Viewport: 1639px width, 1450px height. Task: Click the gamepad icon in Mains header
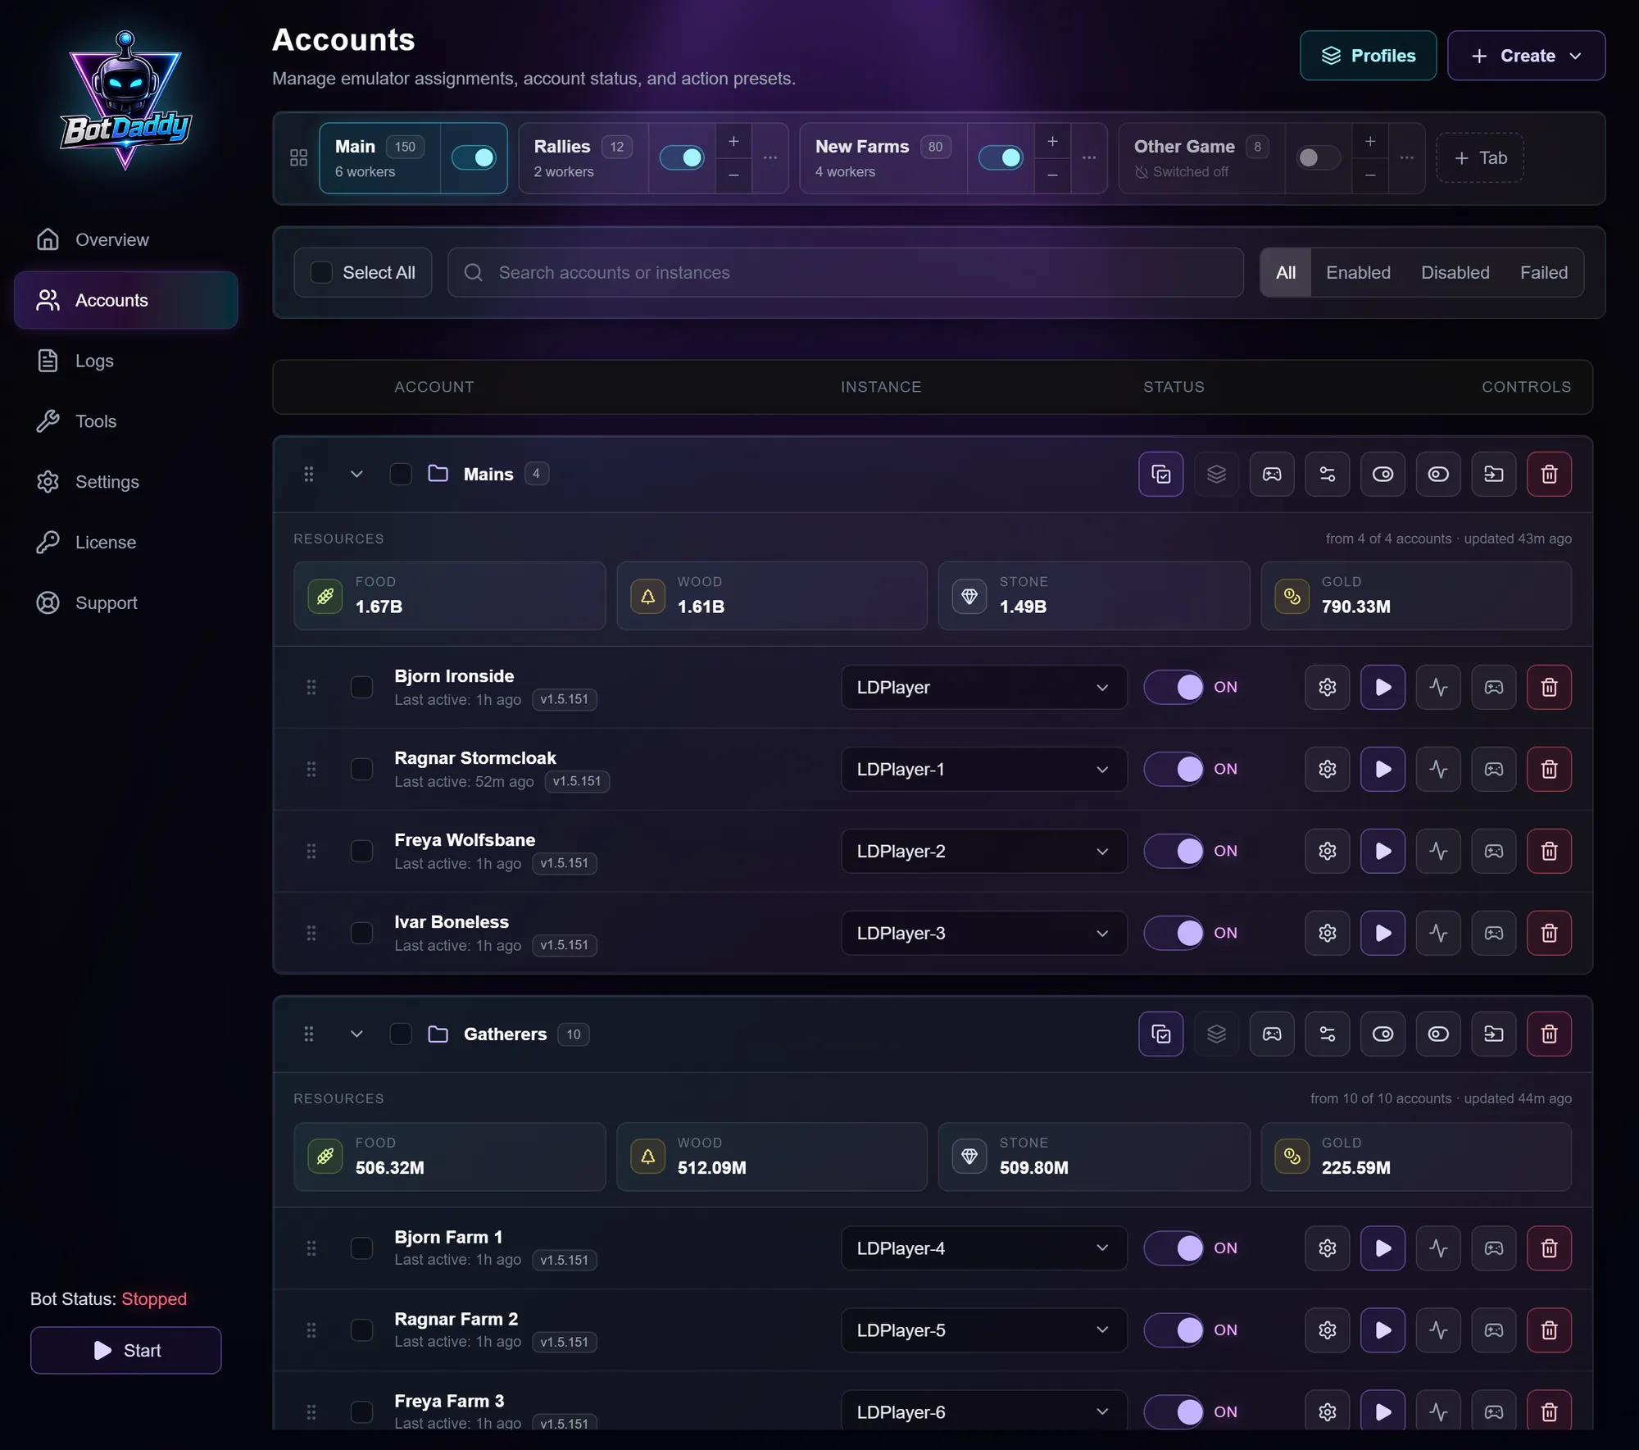1271,474
